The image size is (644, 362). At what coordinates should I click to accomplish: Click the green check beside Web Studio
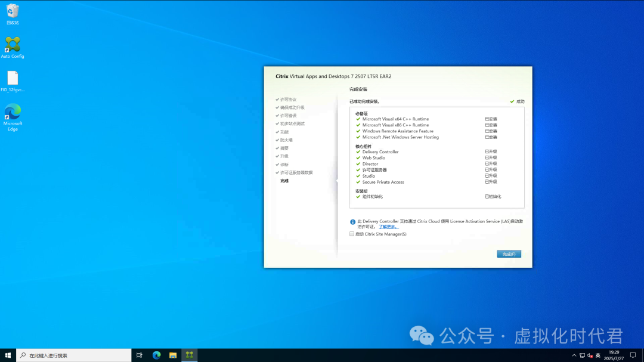click(358, 158)
